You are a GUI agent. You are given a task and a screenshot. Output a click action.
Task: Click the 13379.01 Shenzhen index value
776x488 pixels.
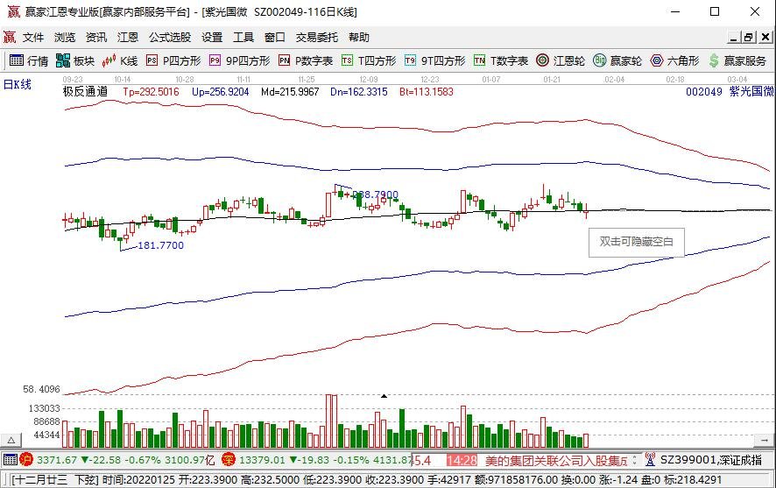coord(262,460)
